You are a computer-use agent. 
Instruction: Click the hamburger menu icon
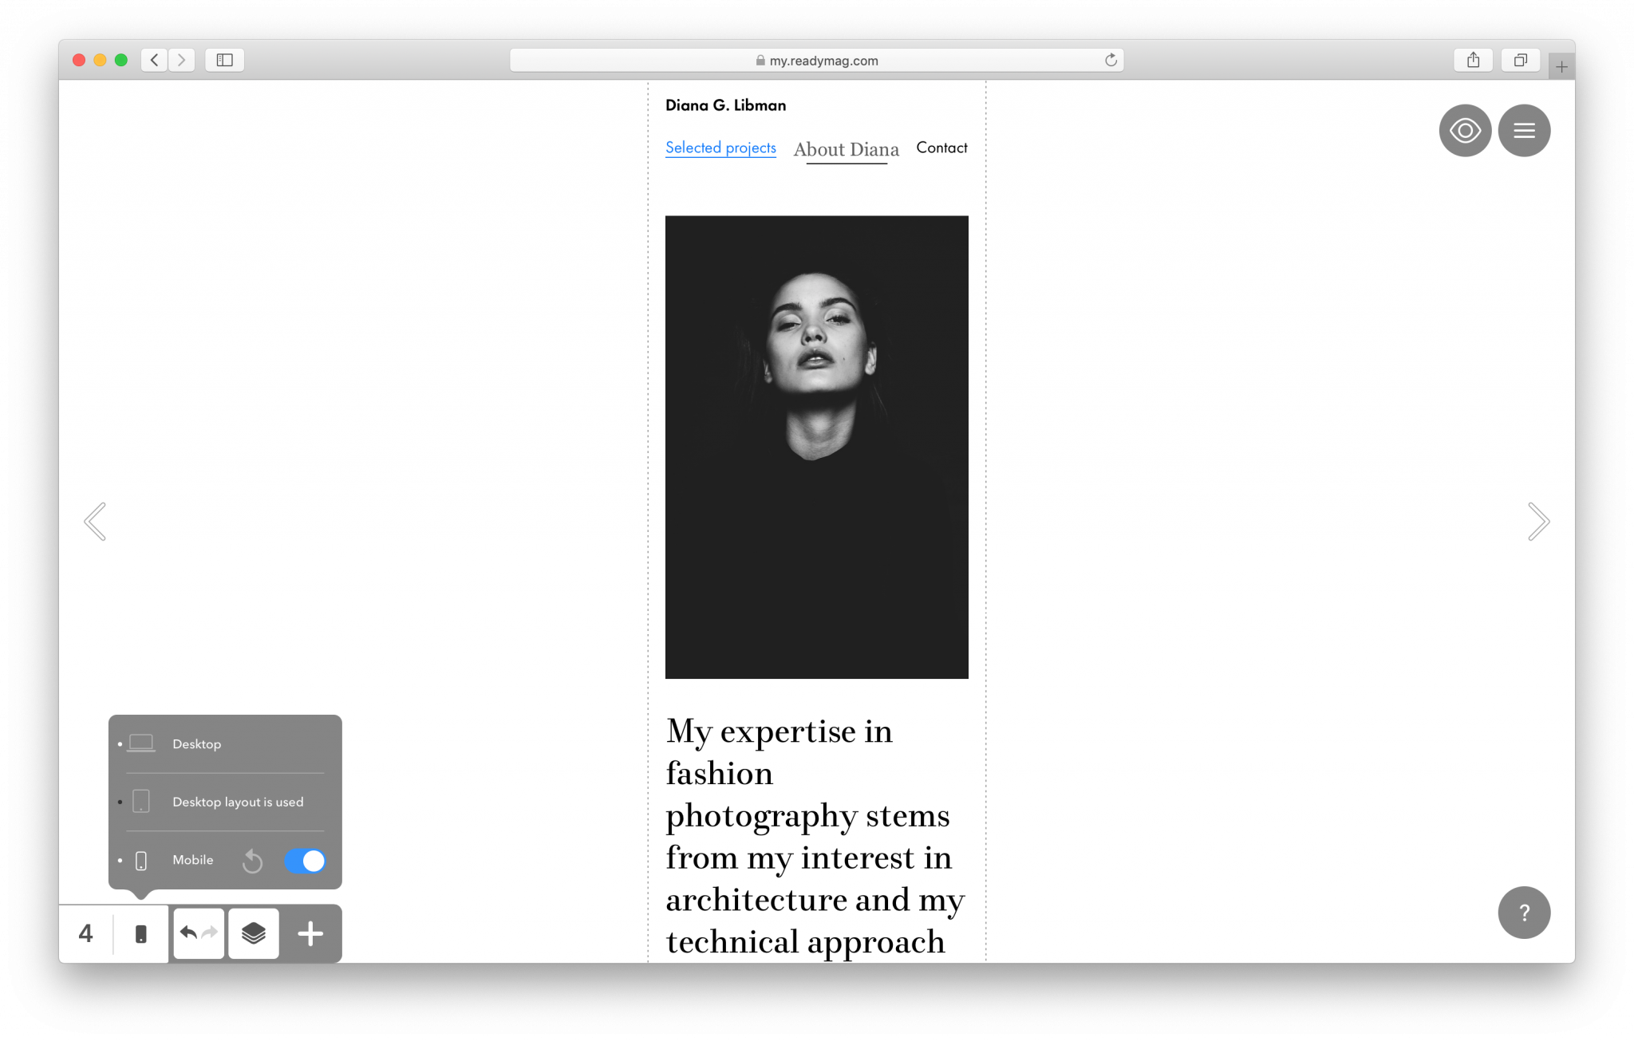(x=1525, y=130)
